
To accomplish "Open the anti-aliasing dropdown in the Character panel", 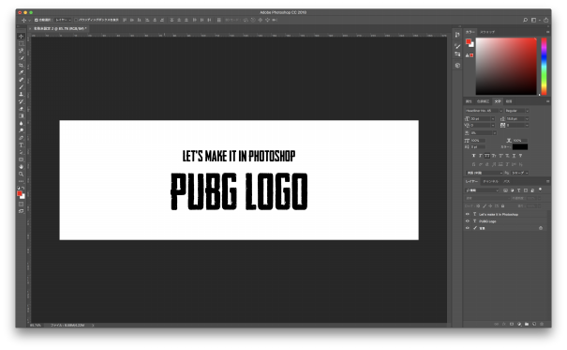I will (x=519, y=173).
